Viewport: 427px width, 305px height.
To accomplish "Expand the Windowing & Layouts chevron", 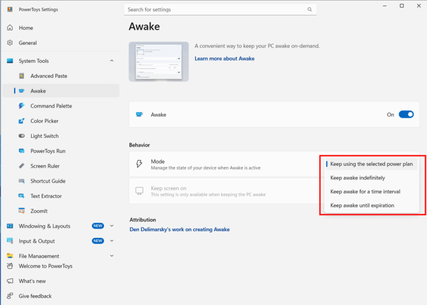I will click(112, 226).
